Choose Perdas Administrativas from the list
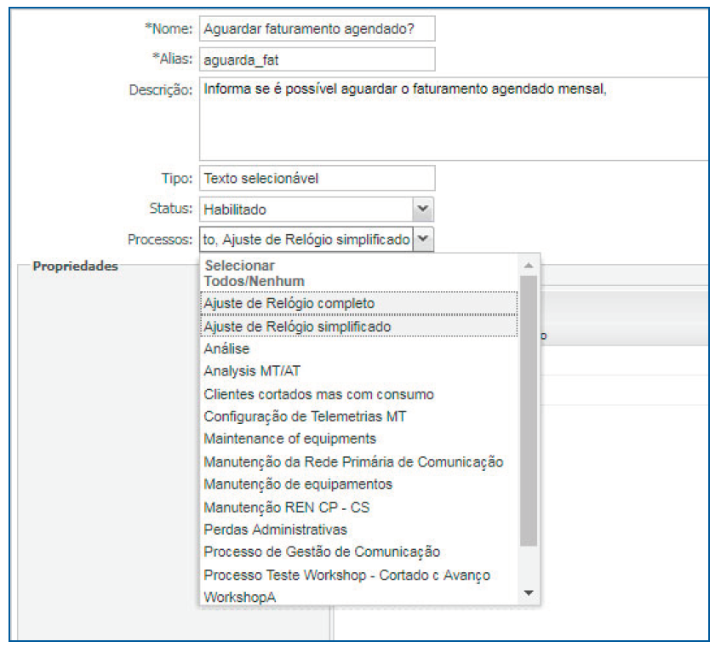The image size is (721, 653). (275, 530)
